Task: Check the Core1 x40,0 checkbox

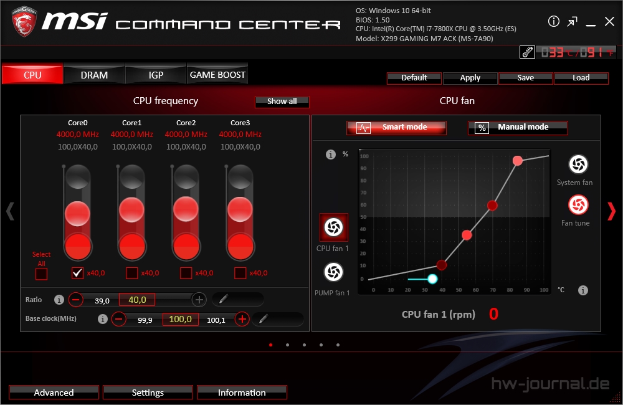Action: [132, 273]
